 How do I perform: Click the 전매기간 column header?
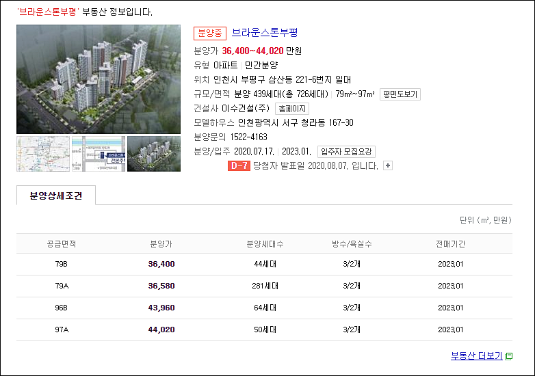[450, 244]
